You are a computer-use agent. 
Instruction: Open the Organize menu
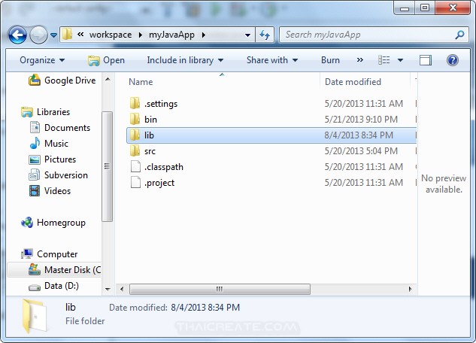[x=42, y=60]
